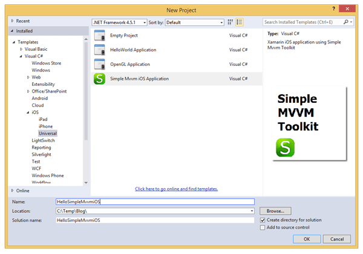Image resolution: width=363 pixels, height=254 pixels.
Task: Select iPhone in the template tree
Action: click(x=45, y=126)
